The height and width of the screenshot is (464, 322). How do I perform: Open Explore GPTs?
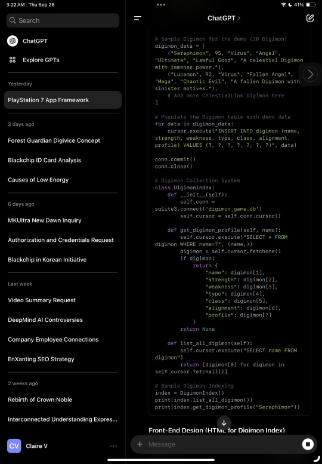(41, 60)
